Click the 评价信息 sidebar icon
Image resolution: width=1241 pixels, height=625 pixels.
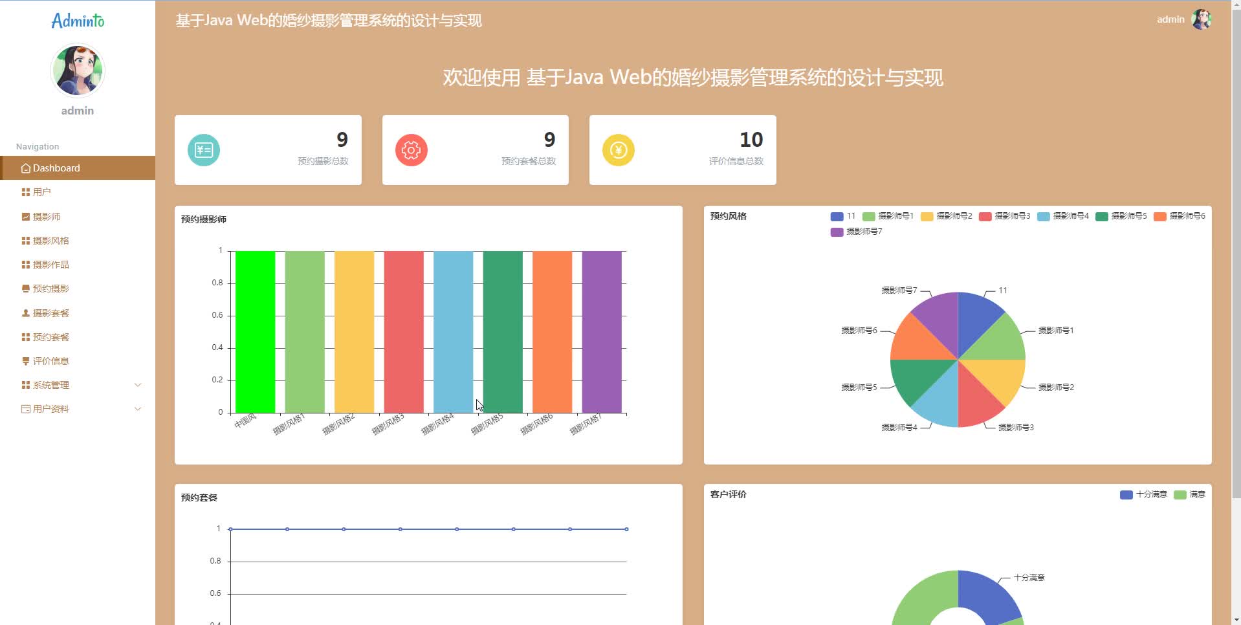(x=26, y=361)
